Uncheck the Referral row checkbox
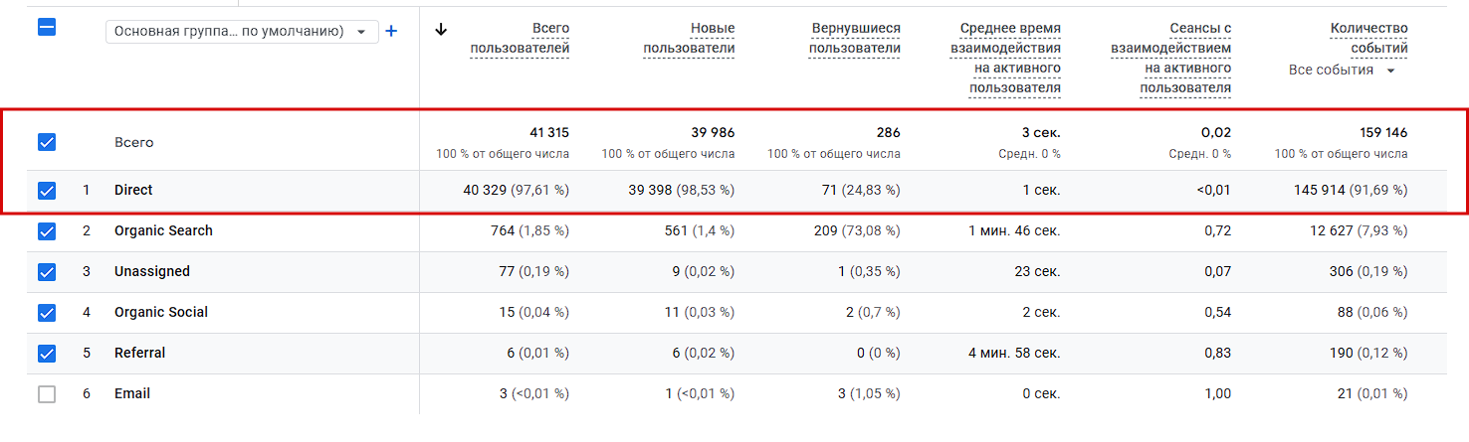This screenshot has width=1469, height=442. pyautogui.click(x=47, y=353)
